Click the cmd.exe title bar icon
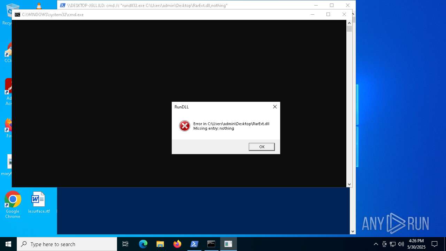This screenshot has height=251, width=446. pyautogui.click(x=17, y=15)
